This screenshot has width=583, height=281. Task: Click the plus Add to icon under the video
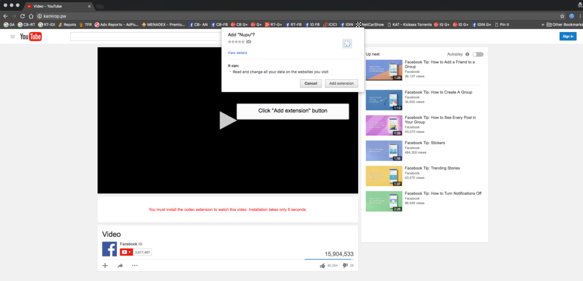[105, 266]
